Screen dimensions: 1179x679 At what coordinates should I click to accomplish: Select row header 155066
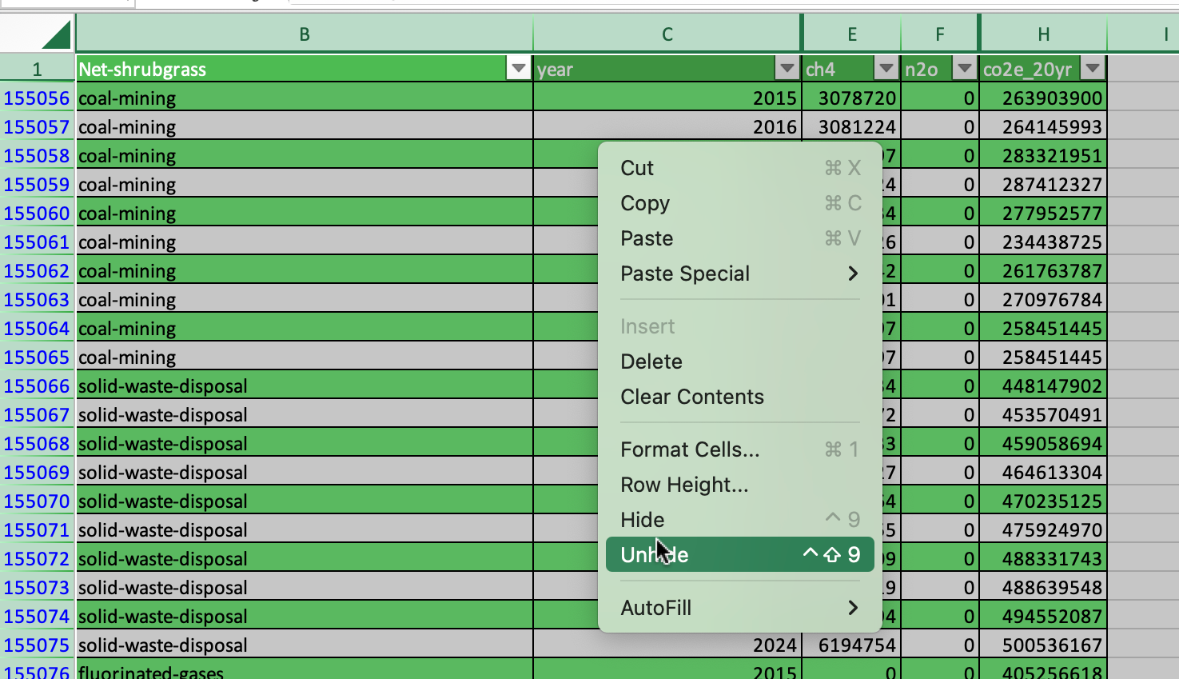[x=37, y=386]
